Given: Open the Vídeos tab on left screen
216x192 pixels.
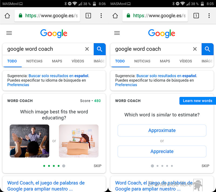Looking at the screenshot, I should click(x=78, y=61).
